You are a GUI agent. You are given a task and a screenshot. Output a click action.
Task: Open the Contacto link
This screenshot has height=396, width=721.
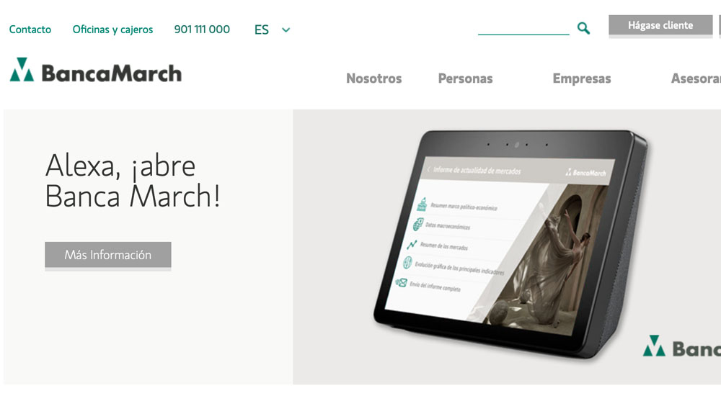(x=30, y=30)
